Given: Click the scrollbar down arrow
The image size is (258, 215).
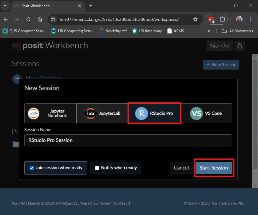Looking at the screenshot, I should pos(255,185).
